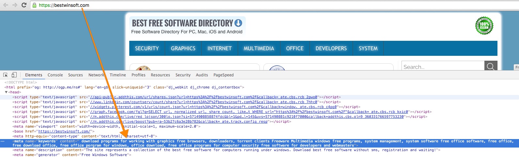Switch to the PageSpeed tab

point(224,75)
